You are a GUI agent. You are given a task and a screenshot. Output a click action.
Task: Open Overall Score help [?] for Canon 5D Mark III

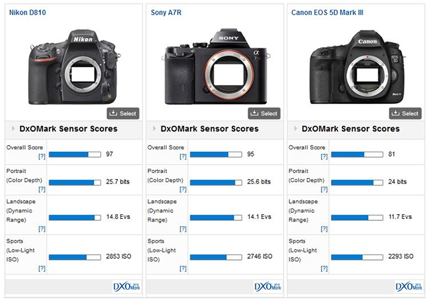(324, 157)
